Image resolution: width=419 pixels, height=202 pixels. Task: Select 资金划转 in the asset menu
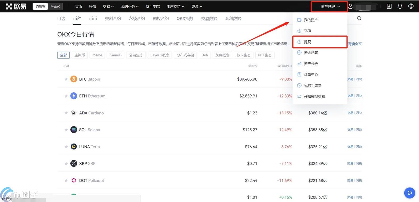coord(320,52)
